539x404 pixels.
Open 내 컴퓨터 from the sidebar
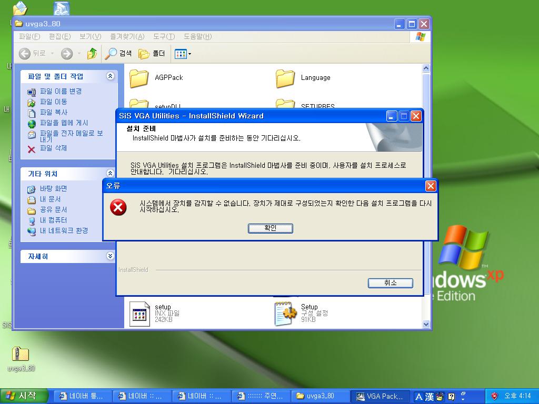click(x=53, y=220)
